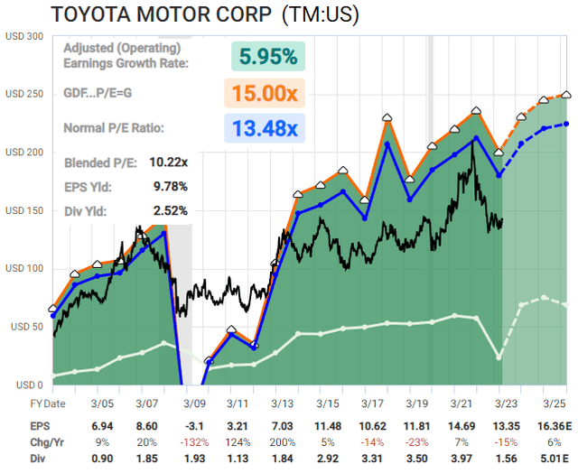Select the final triangle marker at chart's right end
578x473 pixels.
(x=566, y=94)
